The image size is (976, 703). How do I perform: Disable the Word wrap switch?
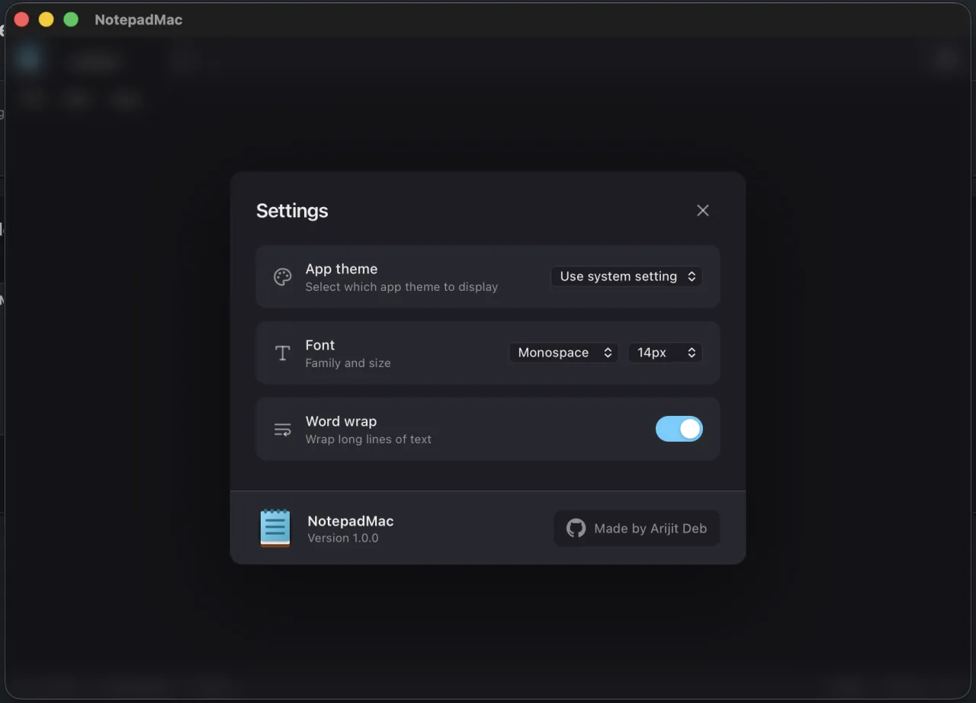pos(679,429)
